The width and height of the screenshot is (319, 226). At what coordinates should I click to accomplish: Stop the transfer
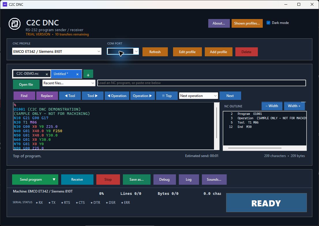108,179
